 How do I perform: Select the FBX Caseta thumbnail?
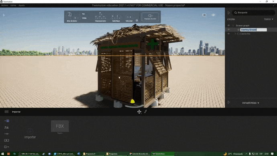click(x=60, y=126)
